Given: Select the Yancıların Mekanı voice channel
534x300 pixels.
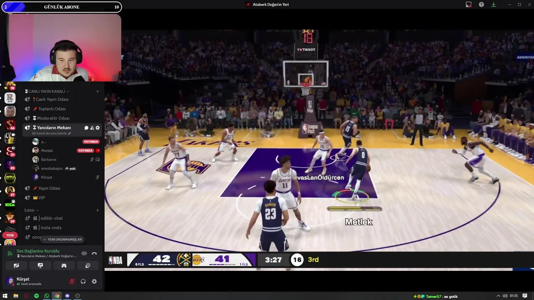Looking at the screenshot, I should click(54, 128).
